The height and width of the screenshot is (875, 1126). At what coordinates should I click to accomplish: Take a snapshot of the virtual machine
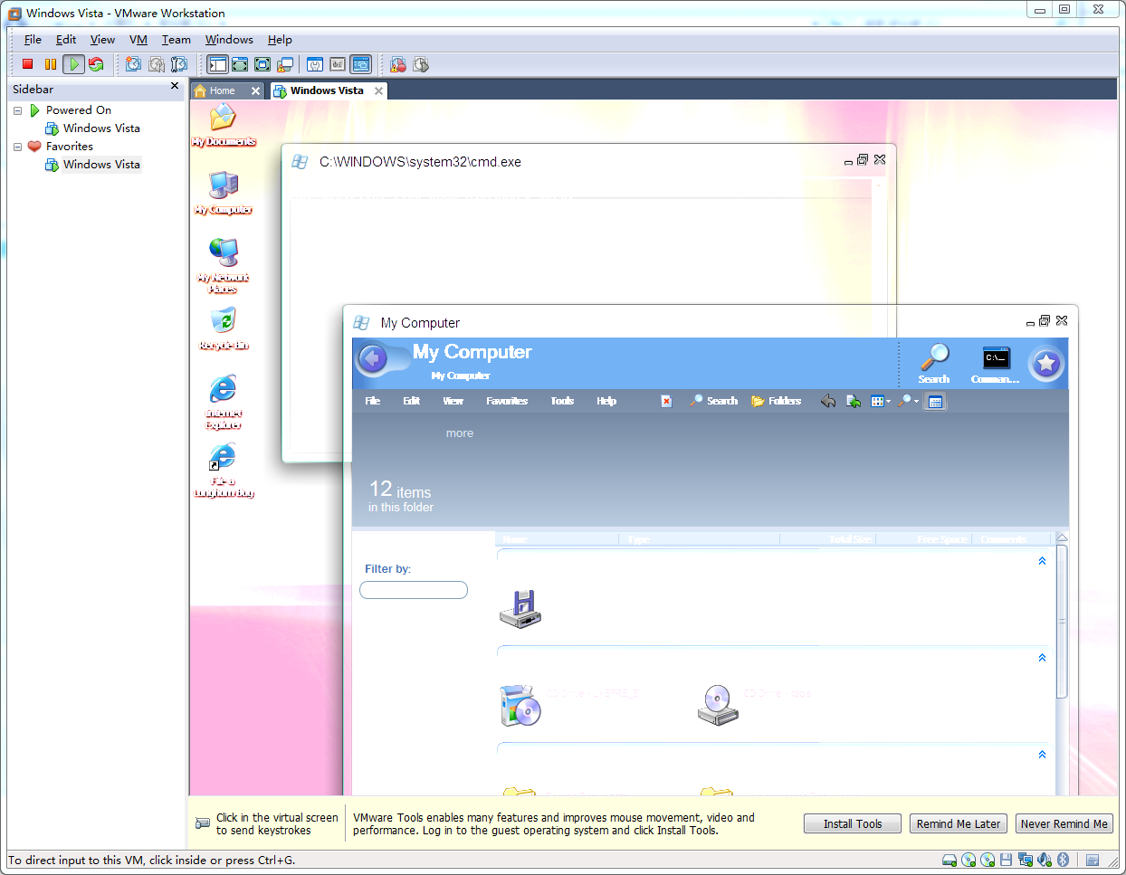pos(134,64)
